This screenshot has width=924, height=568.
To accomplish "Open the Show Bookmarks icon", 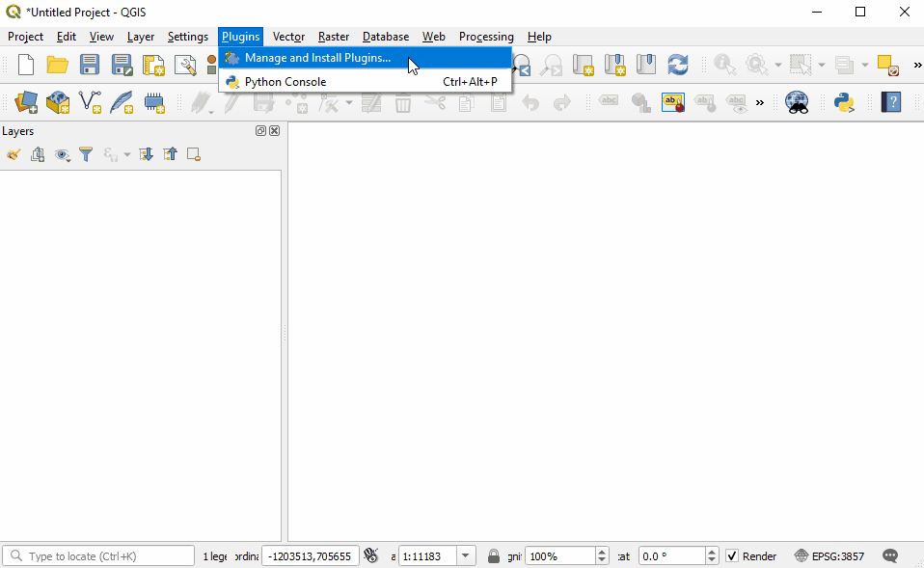I will 646,65.
